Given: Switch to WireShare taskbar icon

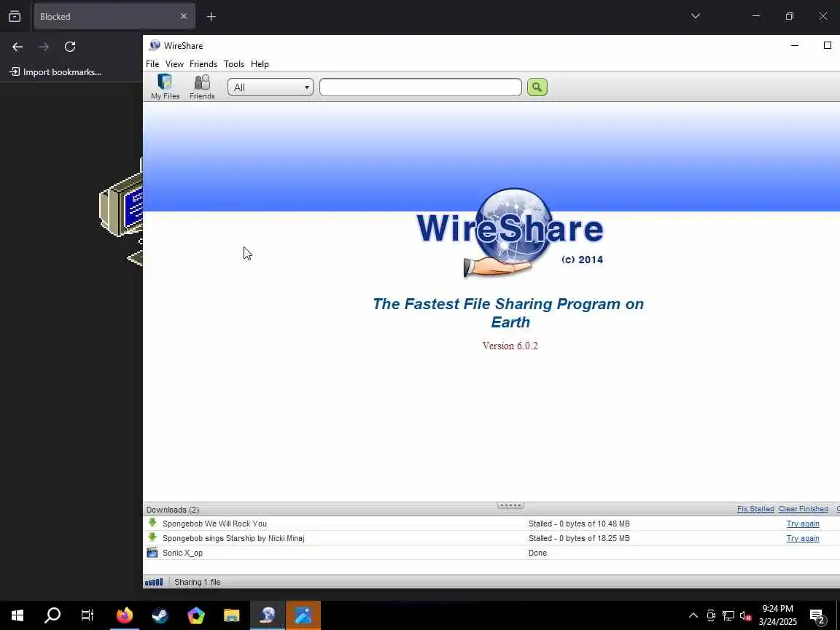Looking at the screenshot, I should 268,615.
